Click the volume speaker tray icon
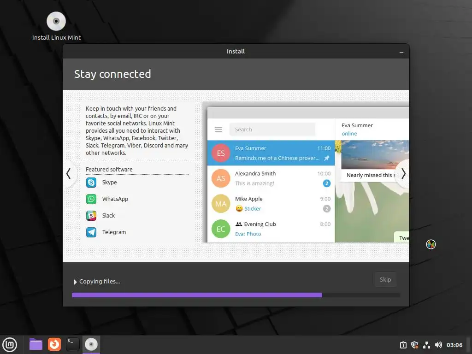The height and width of the screenshot is (354, 472). coord(439,345)
